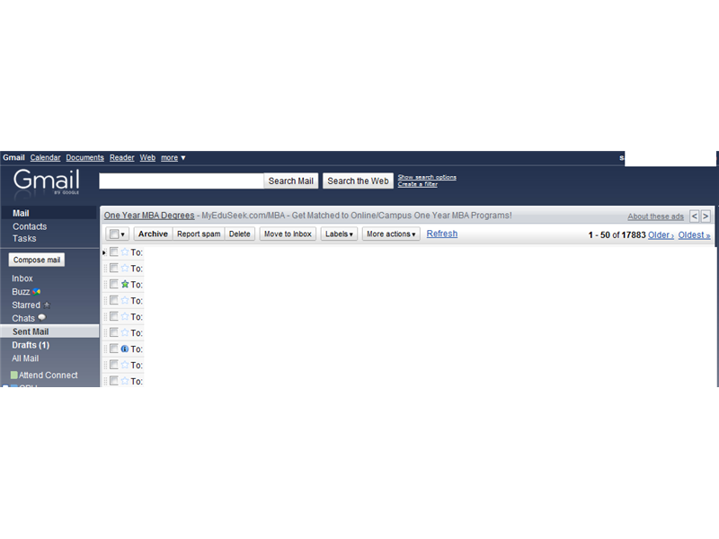Click the Gmail logo
The height and width of the screenshot is (539, 719).
coord(47,181)
